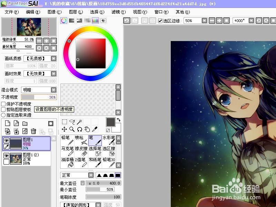This screenshot has width=276, height=207.
Task: Click zoom-in plus button beside 缩放倍率
Action: [x=47, y=41]
